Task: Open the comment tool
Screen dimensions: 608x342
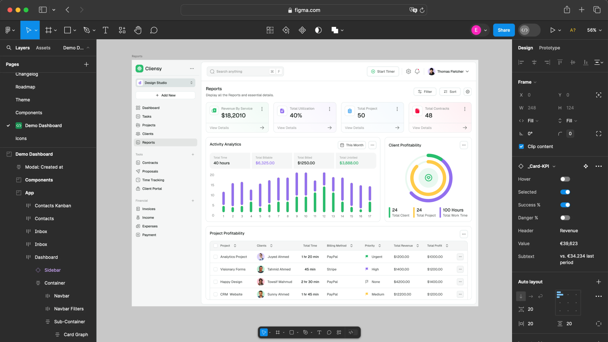Action: click(154, 30)
